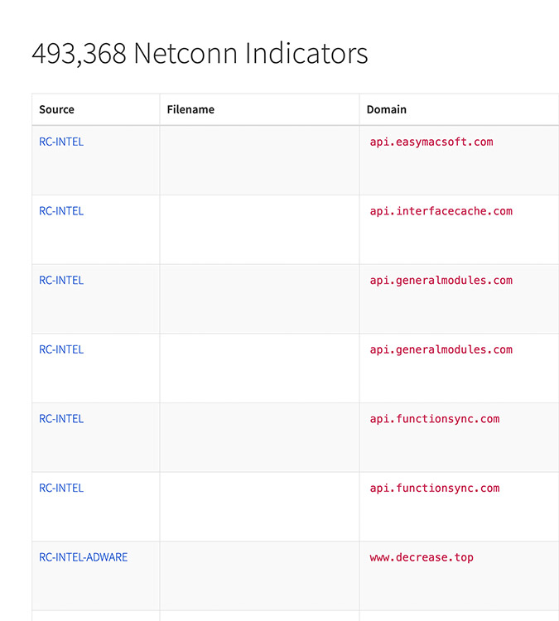
Task: Click empty Filename cell in api.easymacsoft.com row
Action: pos(259,160)
